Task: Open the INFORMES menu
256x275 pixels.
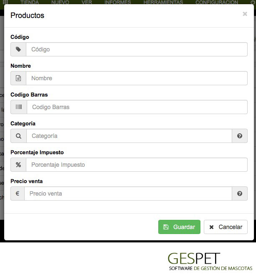Action: click(117, 2)
